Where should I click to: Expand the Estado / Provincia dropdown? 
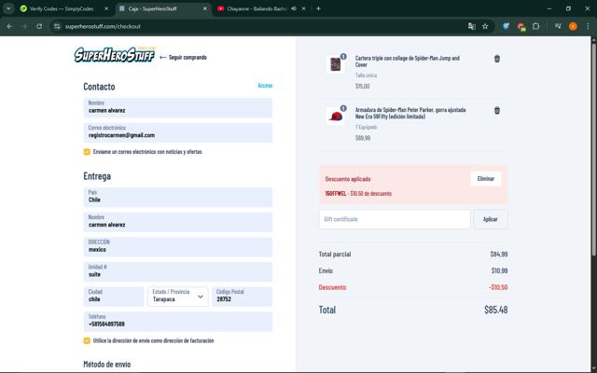click(x=178, y=297)
